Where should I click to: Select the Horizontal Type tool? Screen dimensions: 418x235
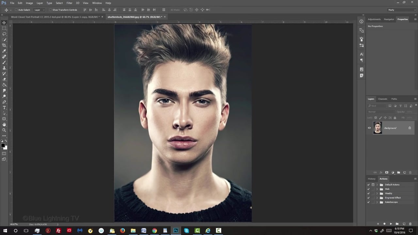click(x=4, y=108)
